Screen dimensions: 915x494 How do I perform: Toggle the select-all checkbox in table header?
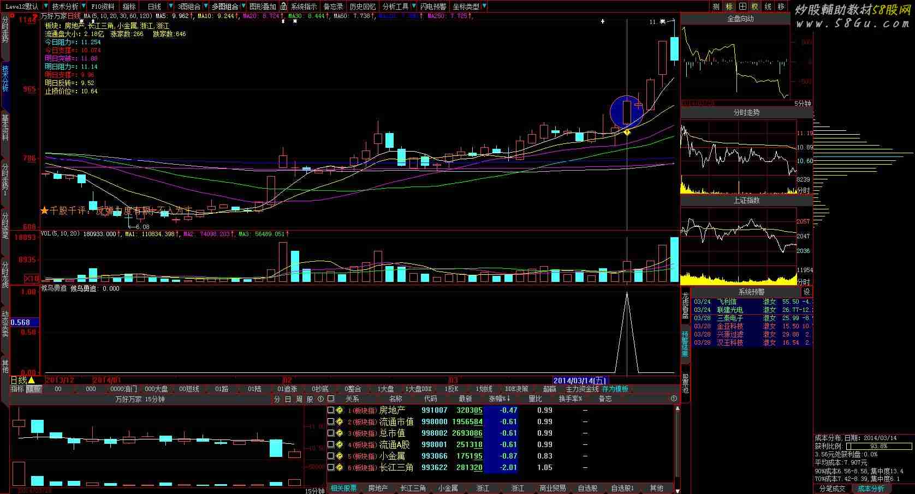click(331, 399)
